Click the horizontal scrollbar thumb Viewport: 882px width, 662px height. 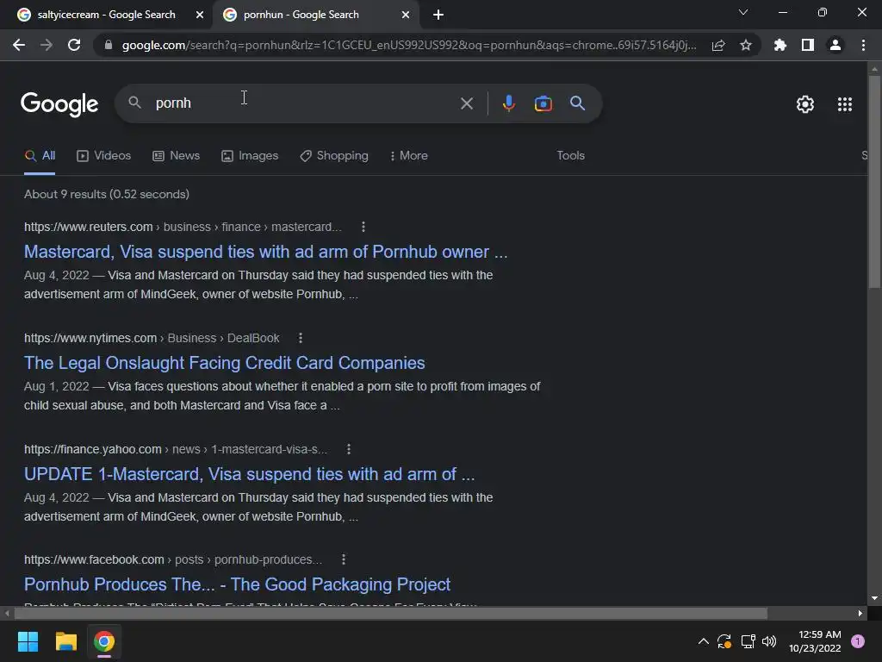pos(390,613)
